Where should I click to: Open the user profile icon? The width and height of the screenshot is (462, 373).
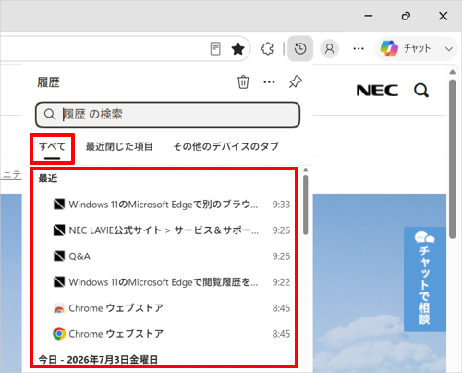(329, 49)
